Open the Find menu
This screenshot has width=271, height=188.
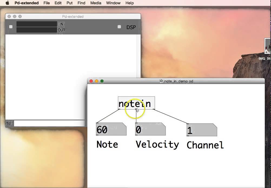tap(81, 3)
